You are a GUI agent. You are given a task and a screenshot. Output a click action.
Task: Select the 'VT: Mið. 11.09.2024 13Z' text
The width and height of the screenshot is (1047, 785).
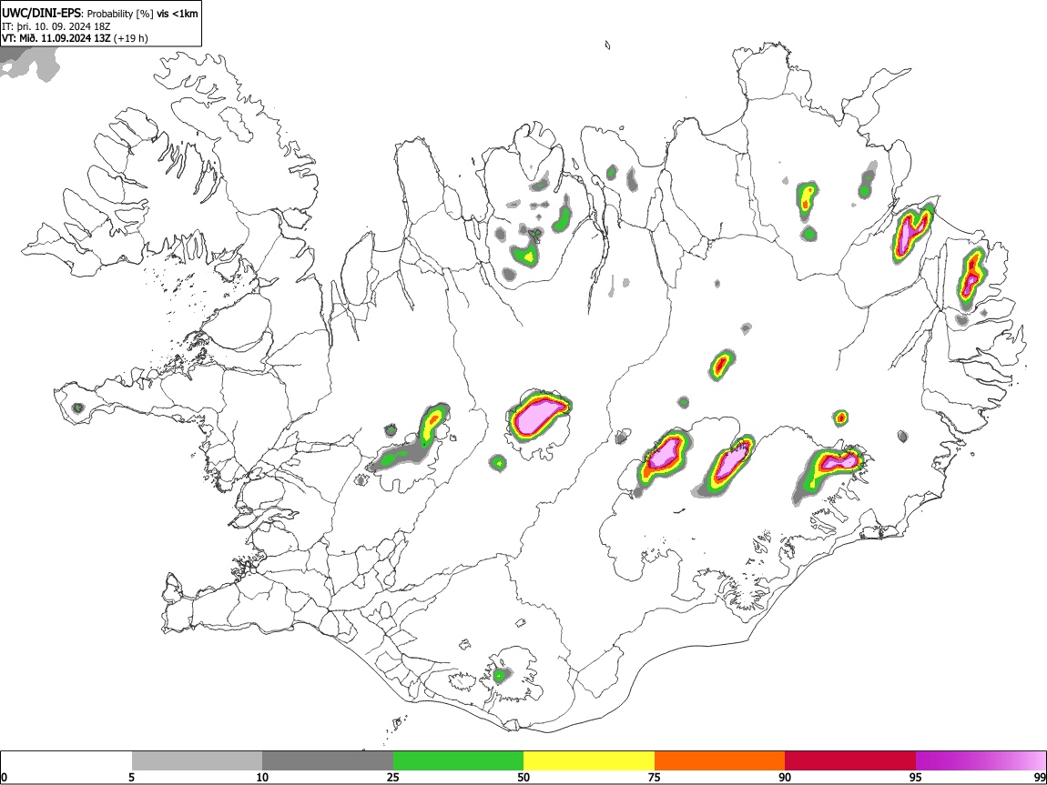tap(56, 38)
